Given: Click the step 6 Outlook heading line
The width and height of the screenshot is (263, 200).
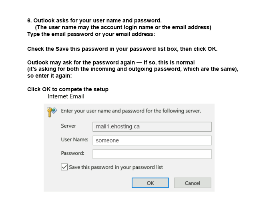Looking at the screenshot, I should (94, 21).
